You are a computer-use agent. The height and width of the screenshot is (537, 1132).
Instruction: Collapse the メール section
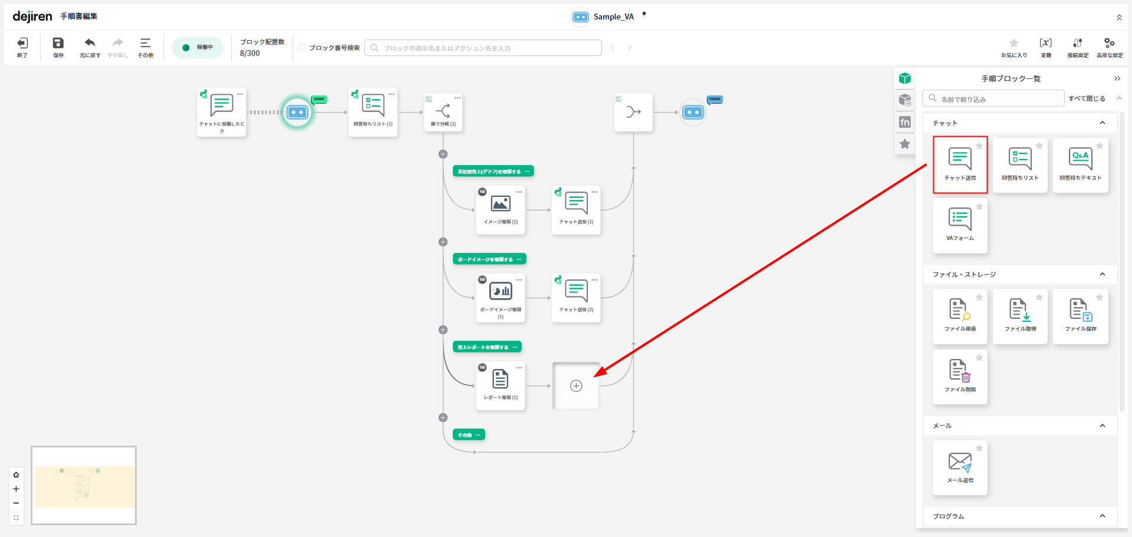[1102, 426]
